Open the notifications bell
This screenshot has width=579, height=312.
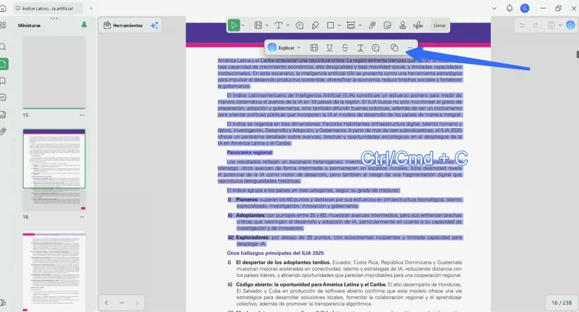(x=509, y=8)
